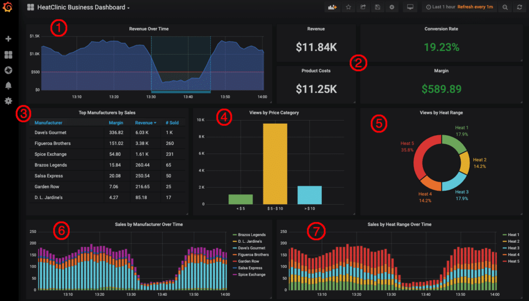
Task: Switch to TV view mode monitor icon
Action: click(x=410, y=7)
